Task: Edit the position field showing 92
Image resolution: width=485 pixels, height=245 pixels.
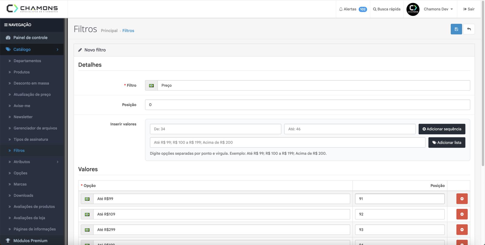Action: pos(400,214)
